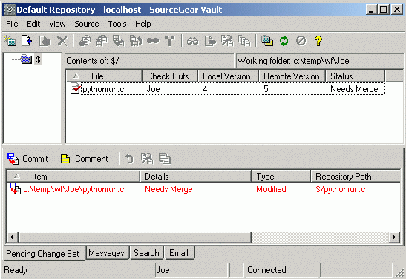The width and height of the screenshot is (406, 279).
Task: Click the binoculars search toolbar icon
Action: coord(193,41)
